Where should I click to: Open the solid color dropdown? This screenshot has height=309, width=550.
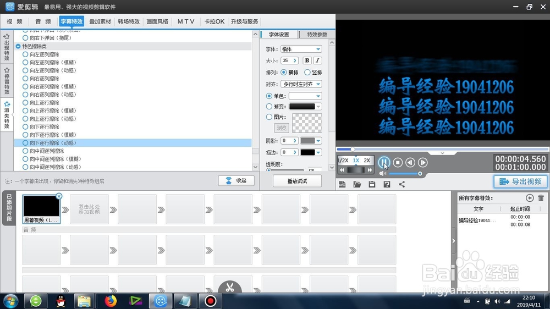coord(305,96)
